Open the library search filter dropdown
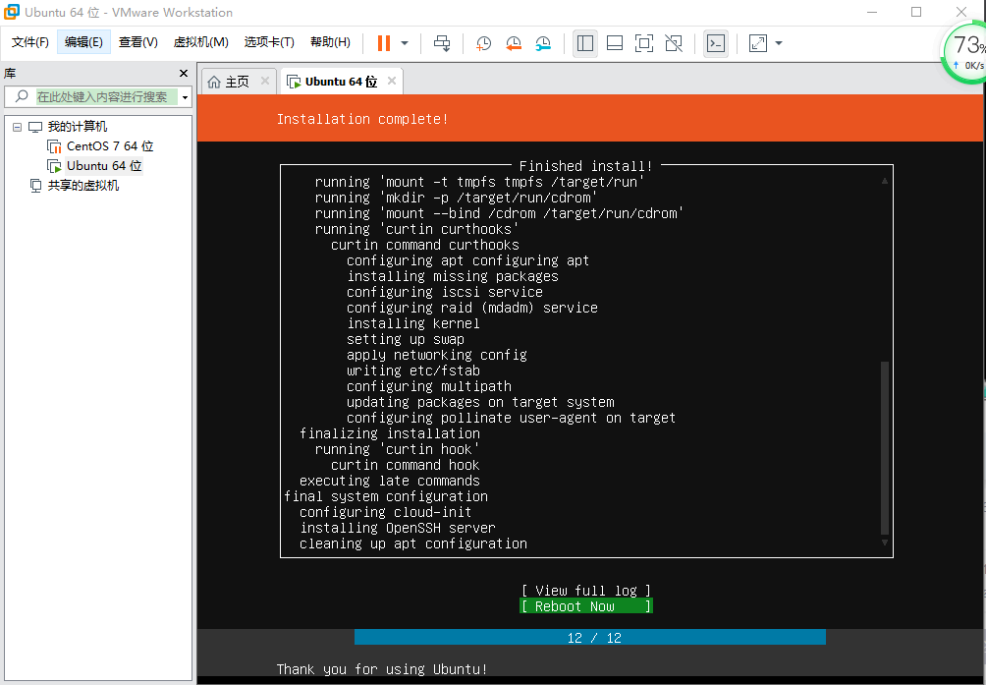 185,97
